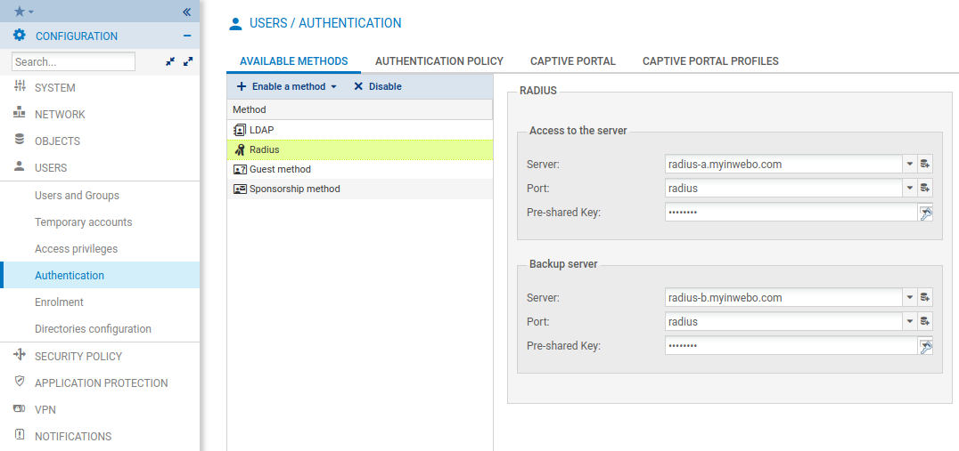The width and height of the screenshot is (959, 451).
Task: Open the Enable a method dropdown
Action: (287, 86)
